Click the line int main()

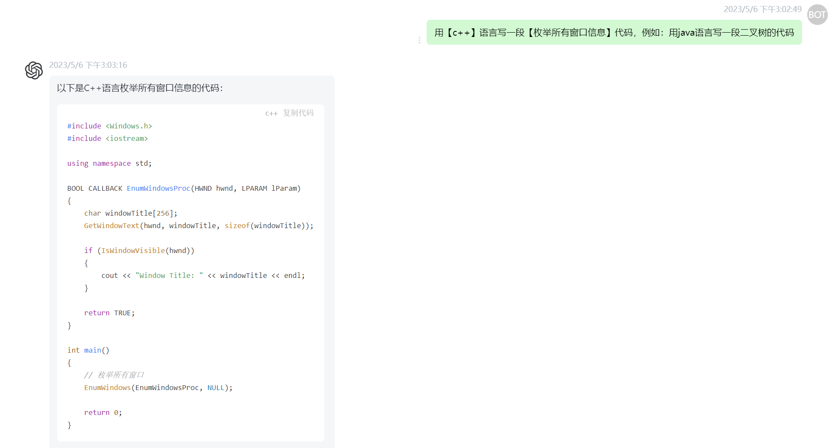[88, 350]
